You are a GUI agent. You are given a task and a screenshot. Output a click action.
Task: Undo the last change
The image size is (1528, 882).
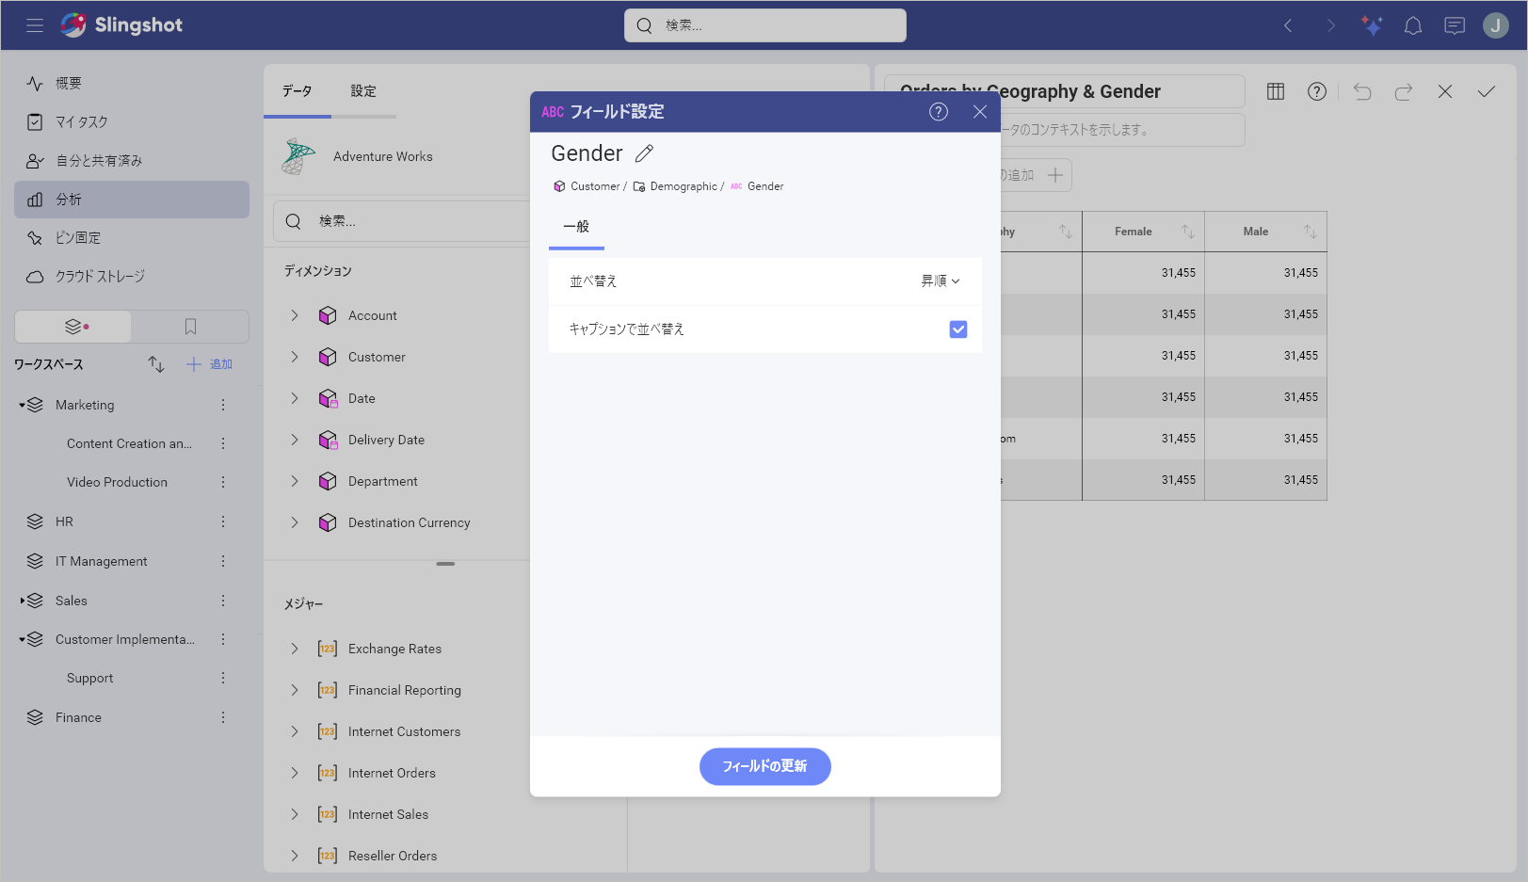click(1362, 91)
